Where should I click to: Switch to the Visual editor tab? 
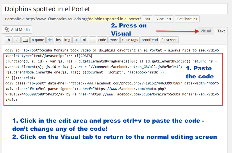(206, 31)
